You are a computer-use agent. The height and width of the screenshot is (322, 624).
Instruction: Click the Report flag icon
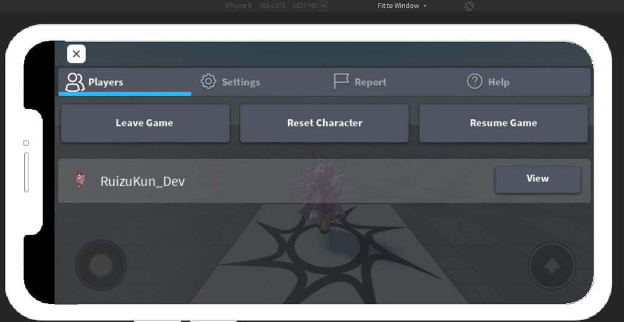point(341,81)
